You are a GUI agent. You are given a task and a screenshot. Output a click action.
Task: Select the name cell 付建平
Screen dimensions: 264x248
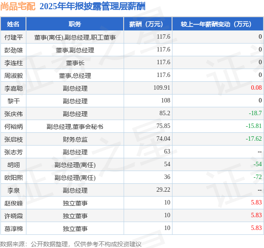[14, 37]
